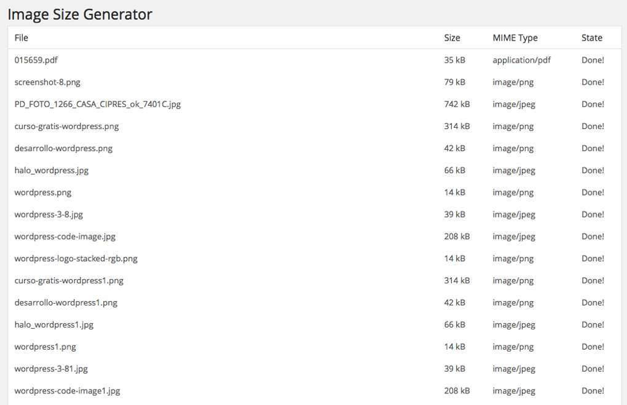Click the MIME Type column header
Image resolution: width=627 pixels, height=405 pixels.
515,37
